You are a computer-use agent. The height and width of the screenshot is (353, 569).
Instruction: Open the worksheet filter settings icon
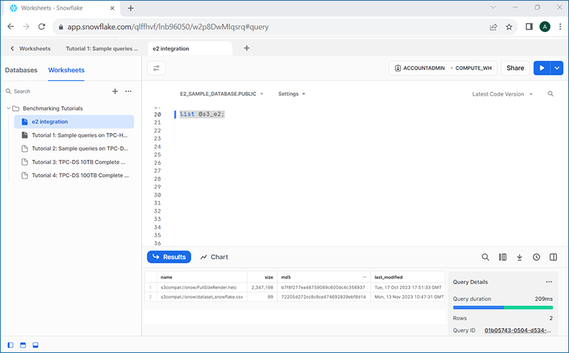tap(156, 68)
